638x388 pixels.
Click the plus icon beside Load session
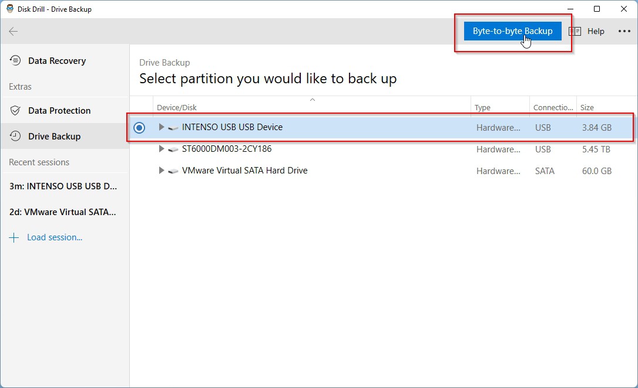(x=14, y=237)
